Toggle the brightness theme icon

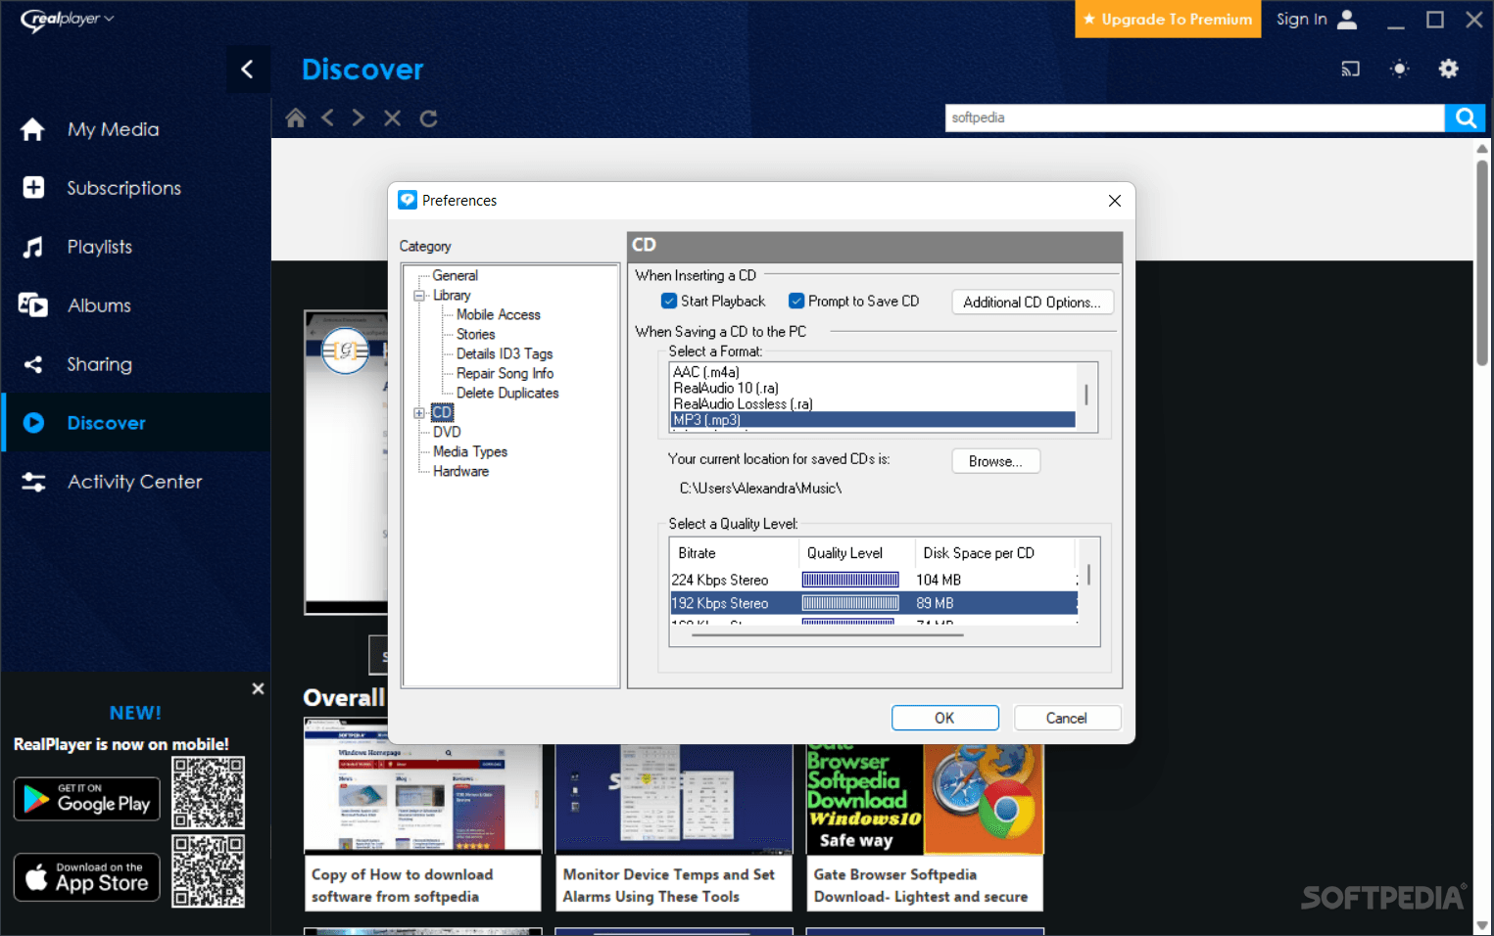pyautogui.click(x=1399, y=69)
